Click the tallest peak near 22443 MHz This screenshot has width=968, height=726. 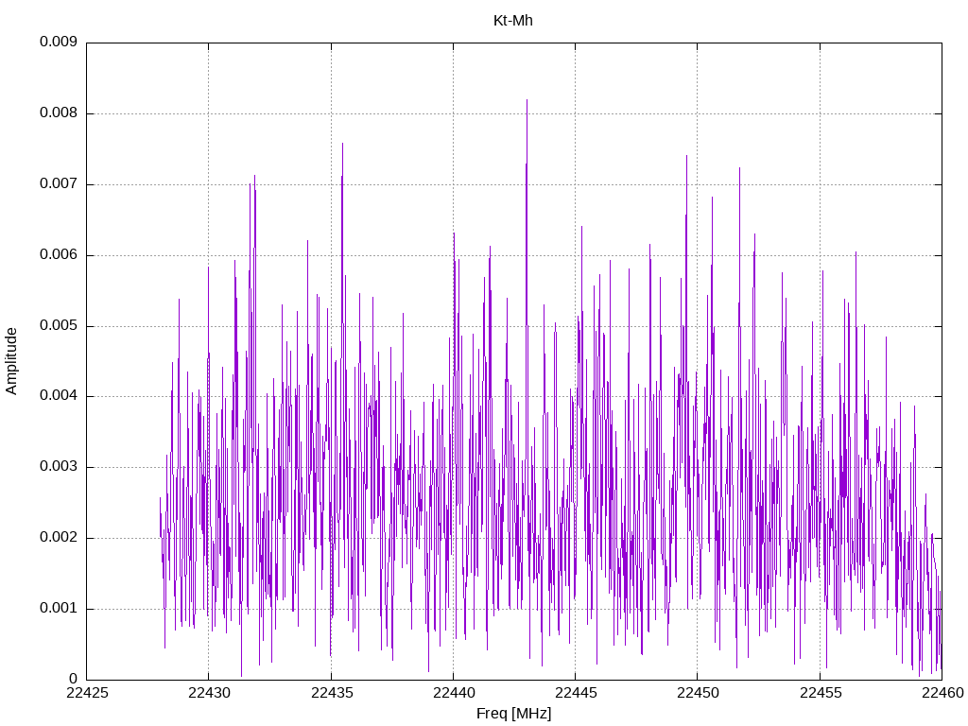pos(527,100)
